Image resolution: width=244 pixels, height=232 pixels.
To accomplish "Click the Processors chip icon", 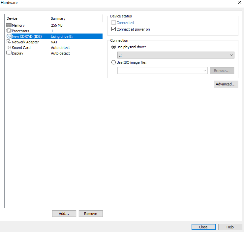I will [x=9, y=31].
